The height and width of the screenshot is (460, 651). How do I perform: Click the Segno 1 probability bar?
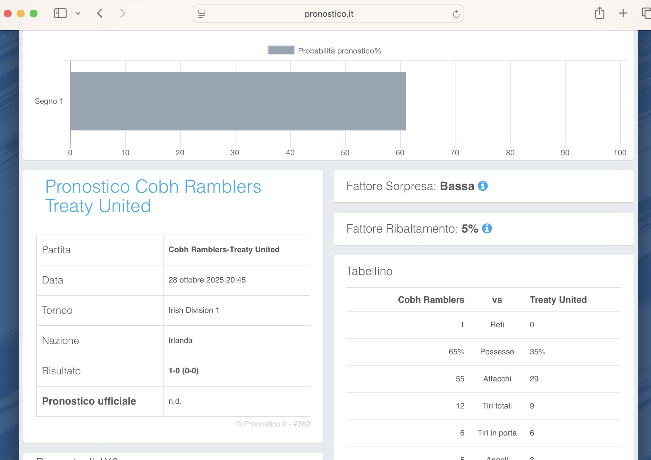(x=238, y=101)
